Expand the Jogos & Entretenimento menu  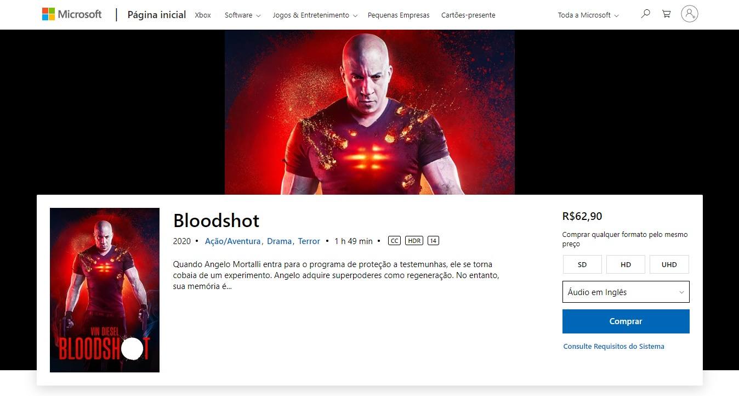click(315, 15)
